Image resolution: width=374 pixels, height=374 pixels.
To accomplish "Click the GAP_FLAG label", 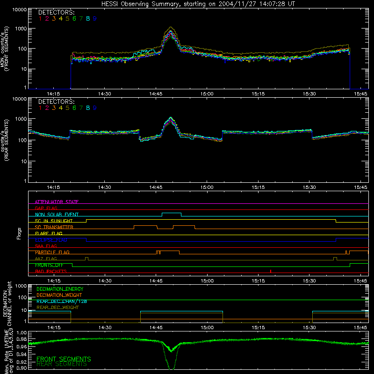I will coord(46,208).
